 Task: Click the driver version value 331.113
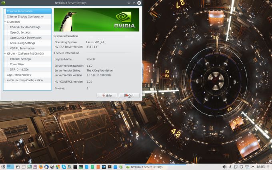pyautogui.click(x=92, y=47)
